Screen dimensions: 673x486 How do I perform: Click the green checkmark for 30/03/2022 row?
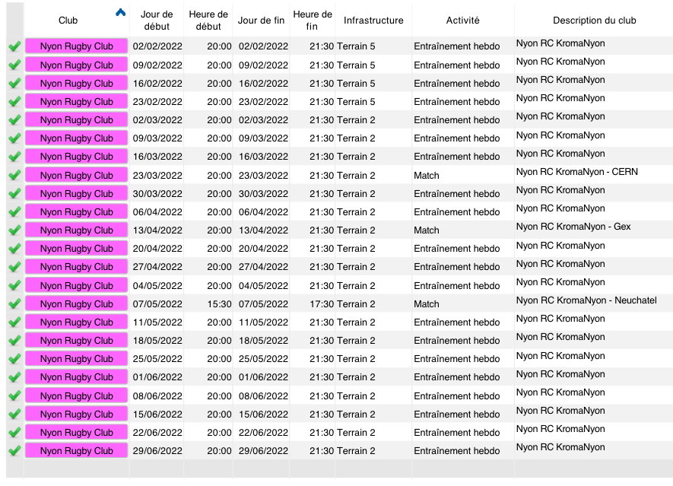point(14,194)
